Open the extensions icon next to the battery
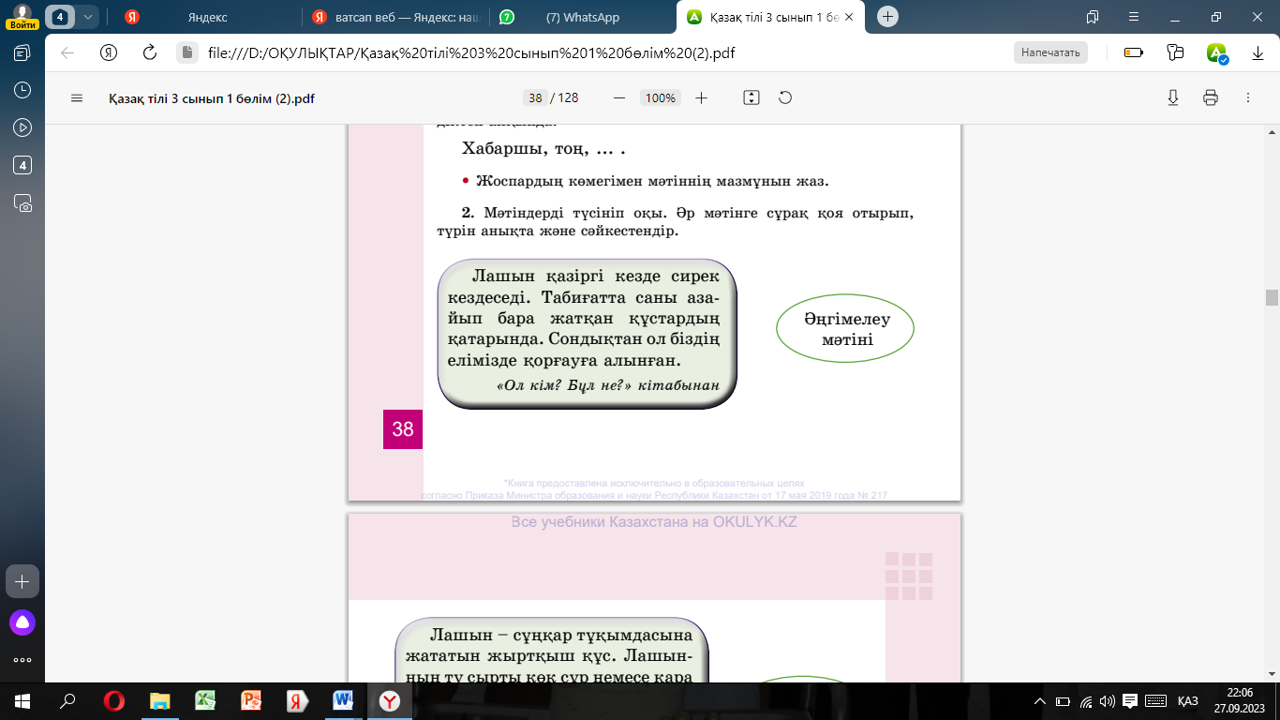Screen dimensions: 1280x720 tap(1176, 52)
